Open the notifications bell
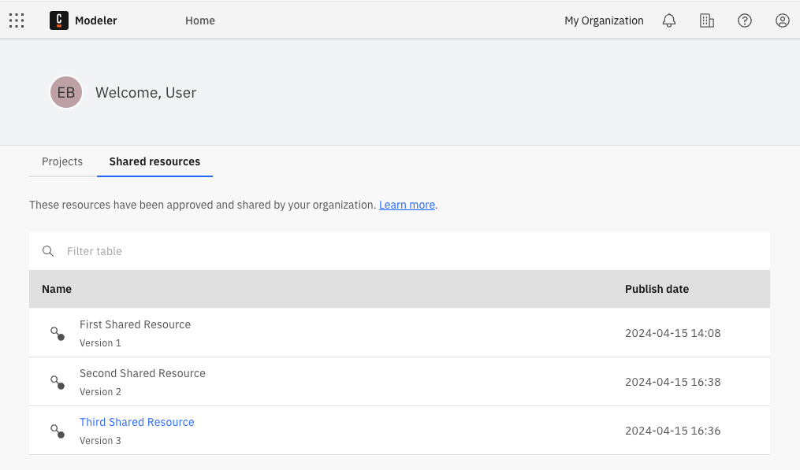The height and width of the screenshot is (470, 800). coord(668,20)
